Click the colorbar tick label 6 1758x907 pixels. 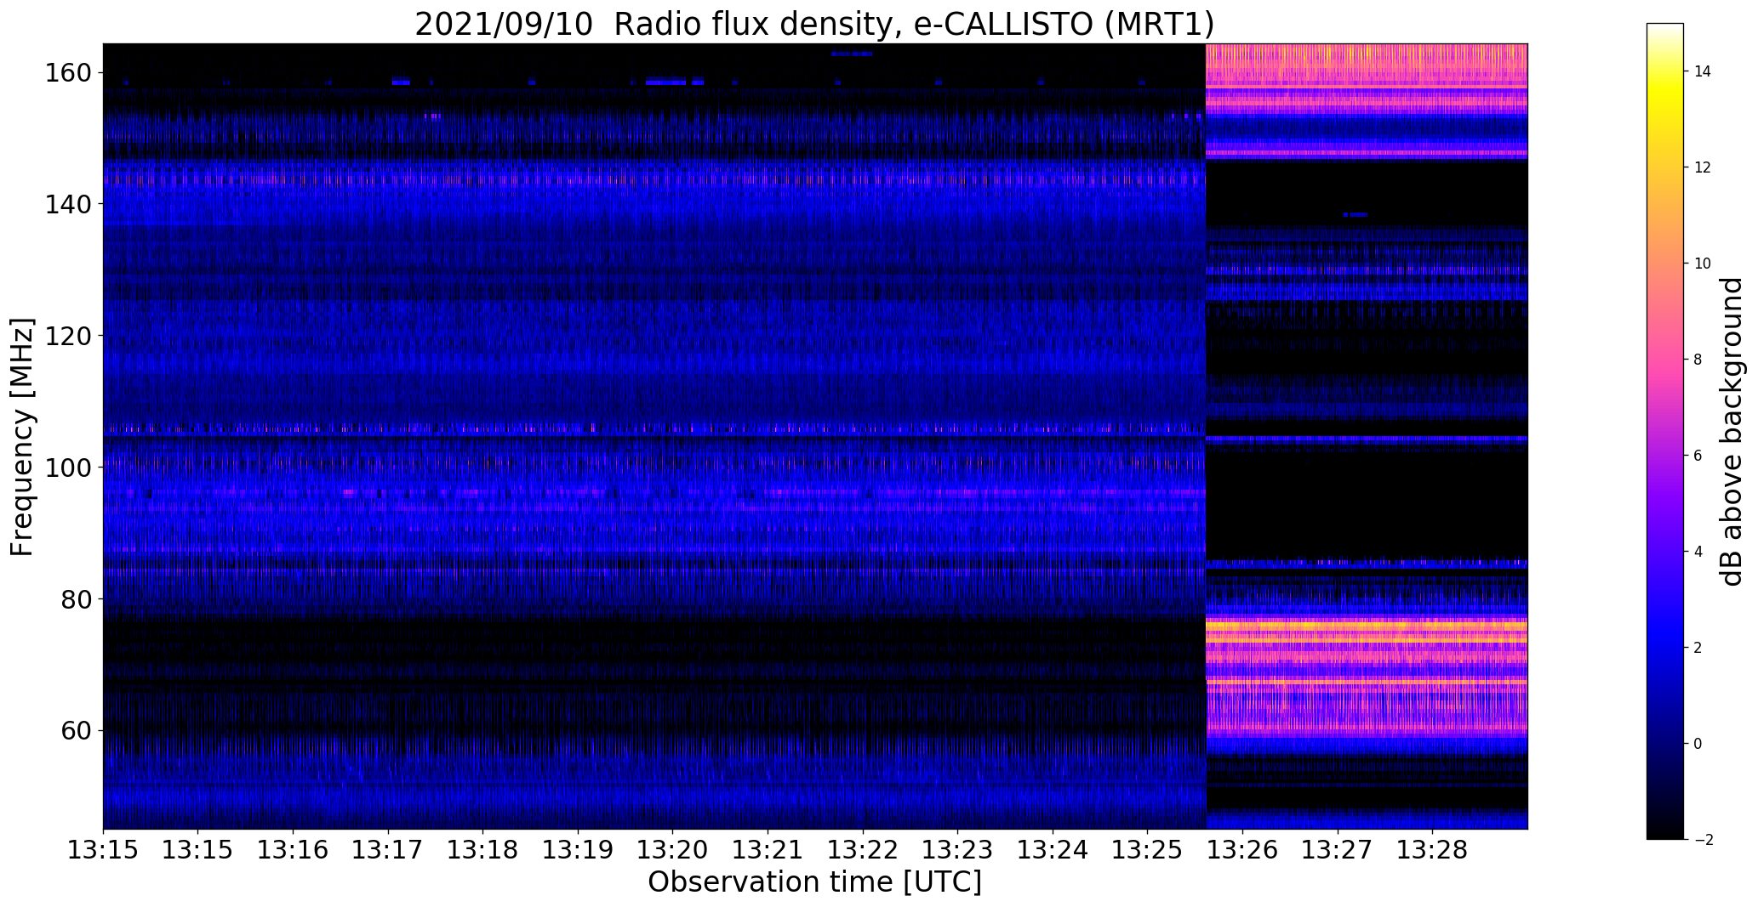pyautogui.click(x=1698, y=456)
